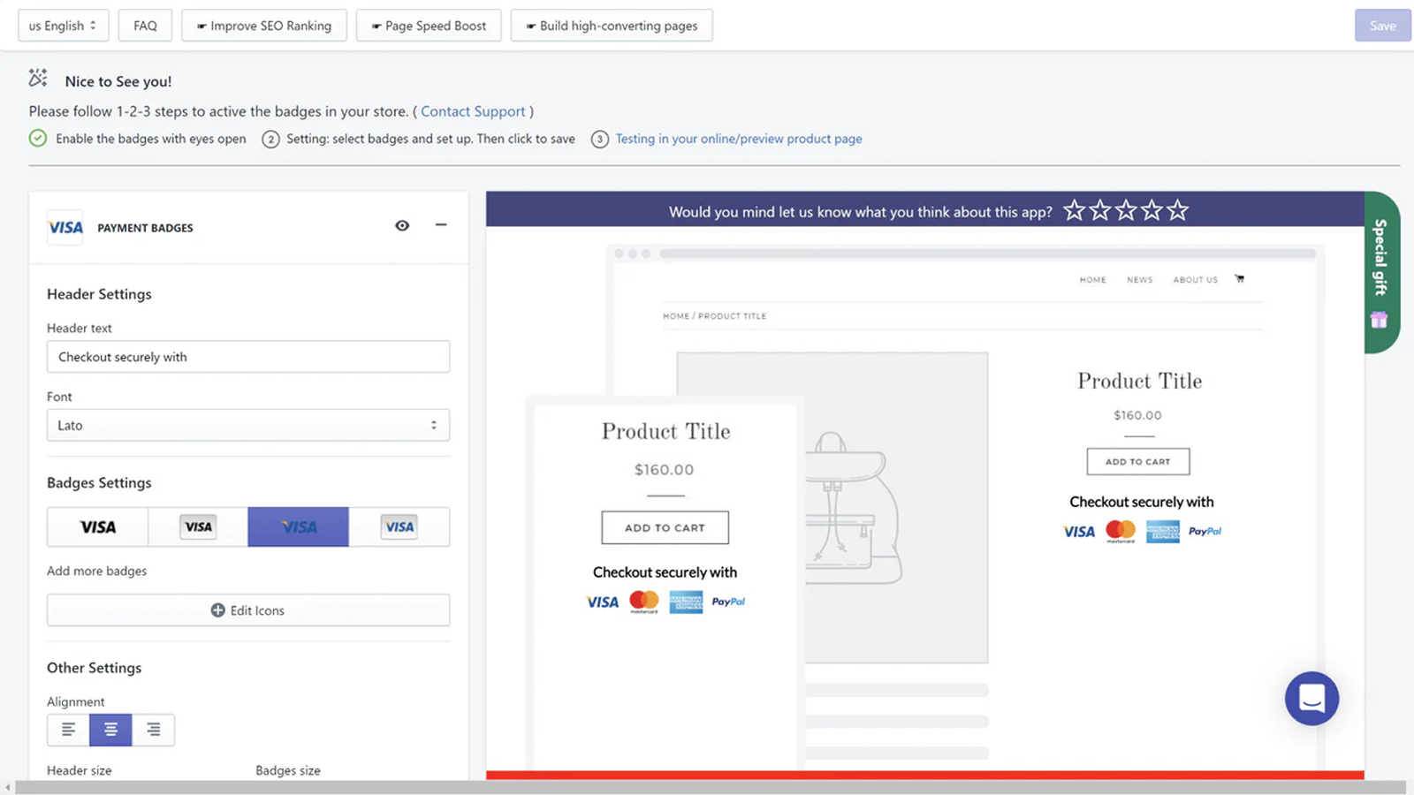Screen dimensions: 1414x795
Task: Set alignment to left
Action: point(68,730)
